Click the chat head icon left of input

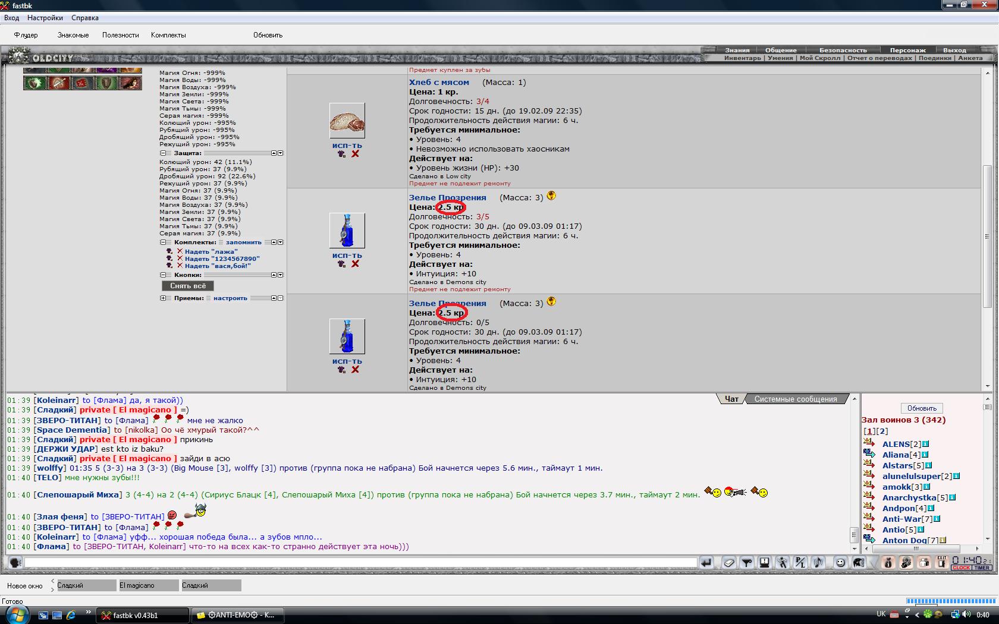point(15,562)
